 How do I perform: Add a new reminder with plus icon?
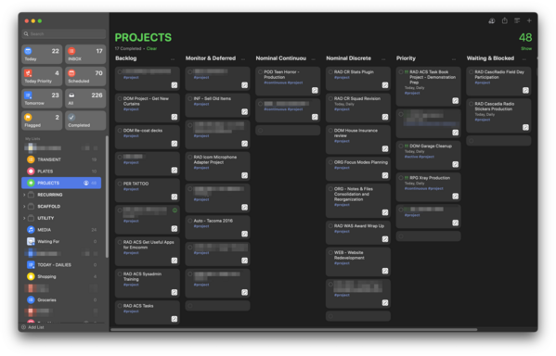[x=529, y=21]
